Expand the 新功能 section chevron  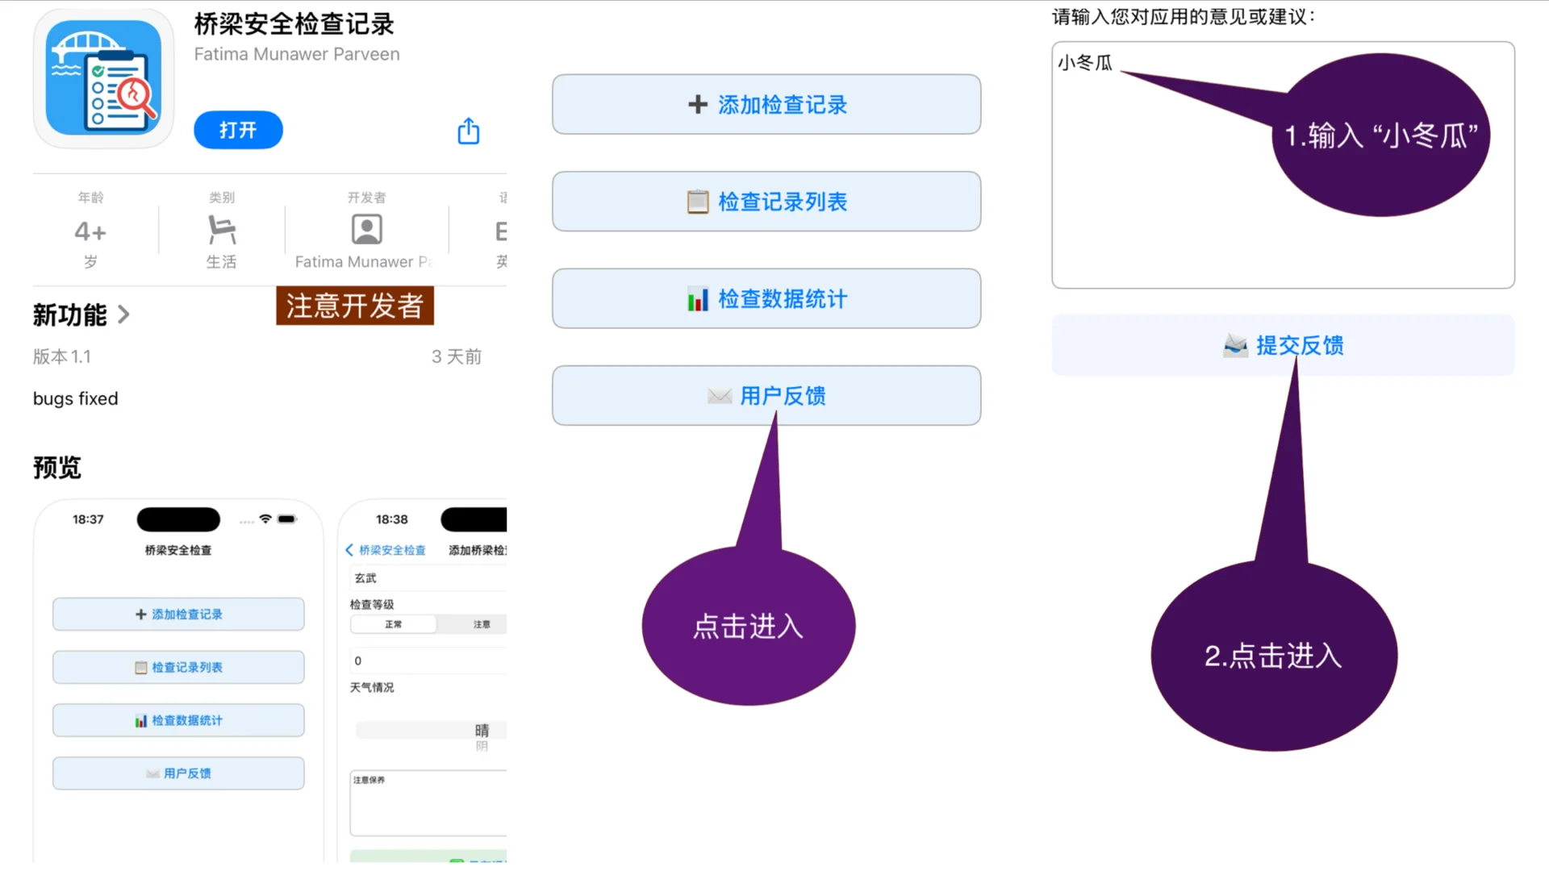(x=125, y=315)
